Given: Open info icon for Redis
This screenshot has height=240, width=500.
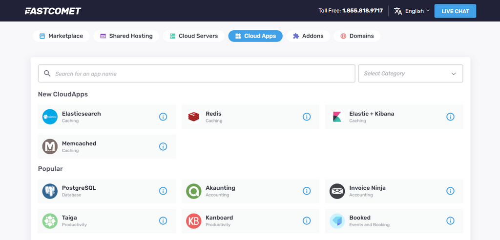Looking at the screenshot, I should tap(307, 117).
